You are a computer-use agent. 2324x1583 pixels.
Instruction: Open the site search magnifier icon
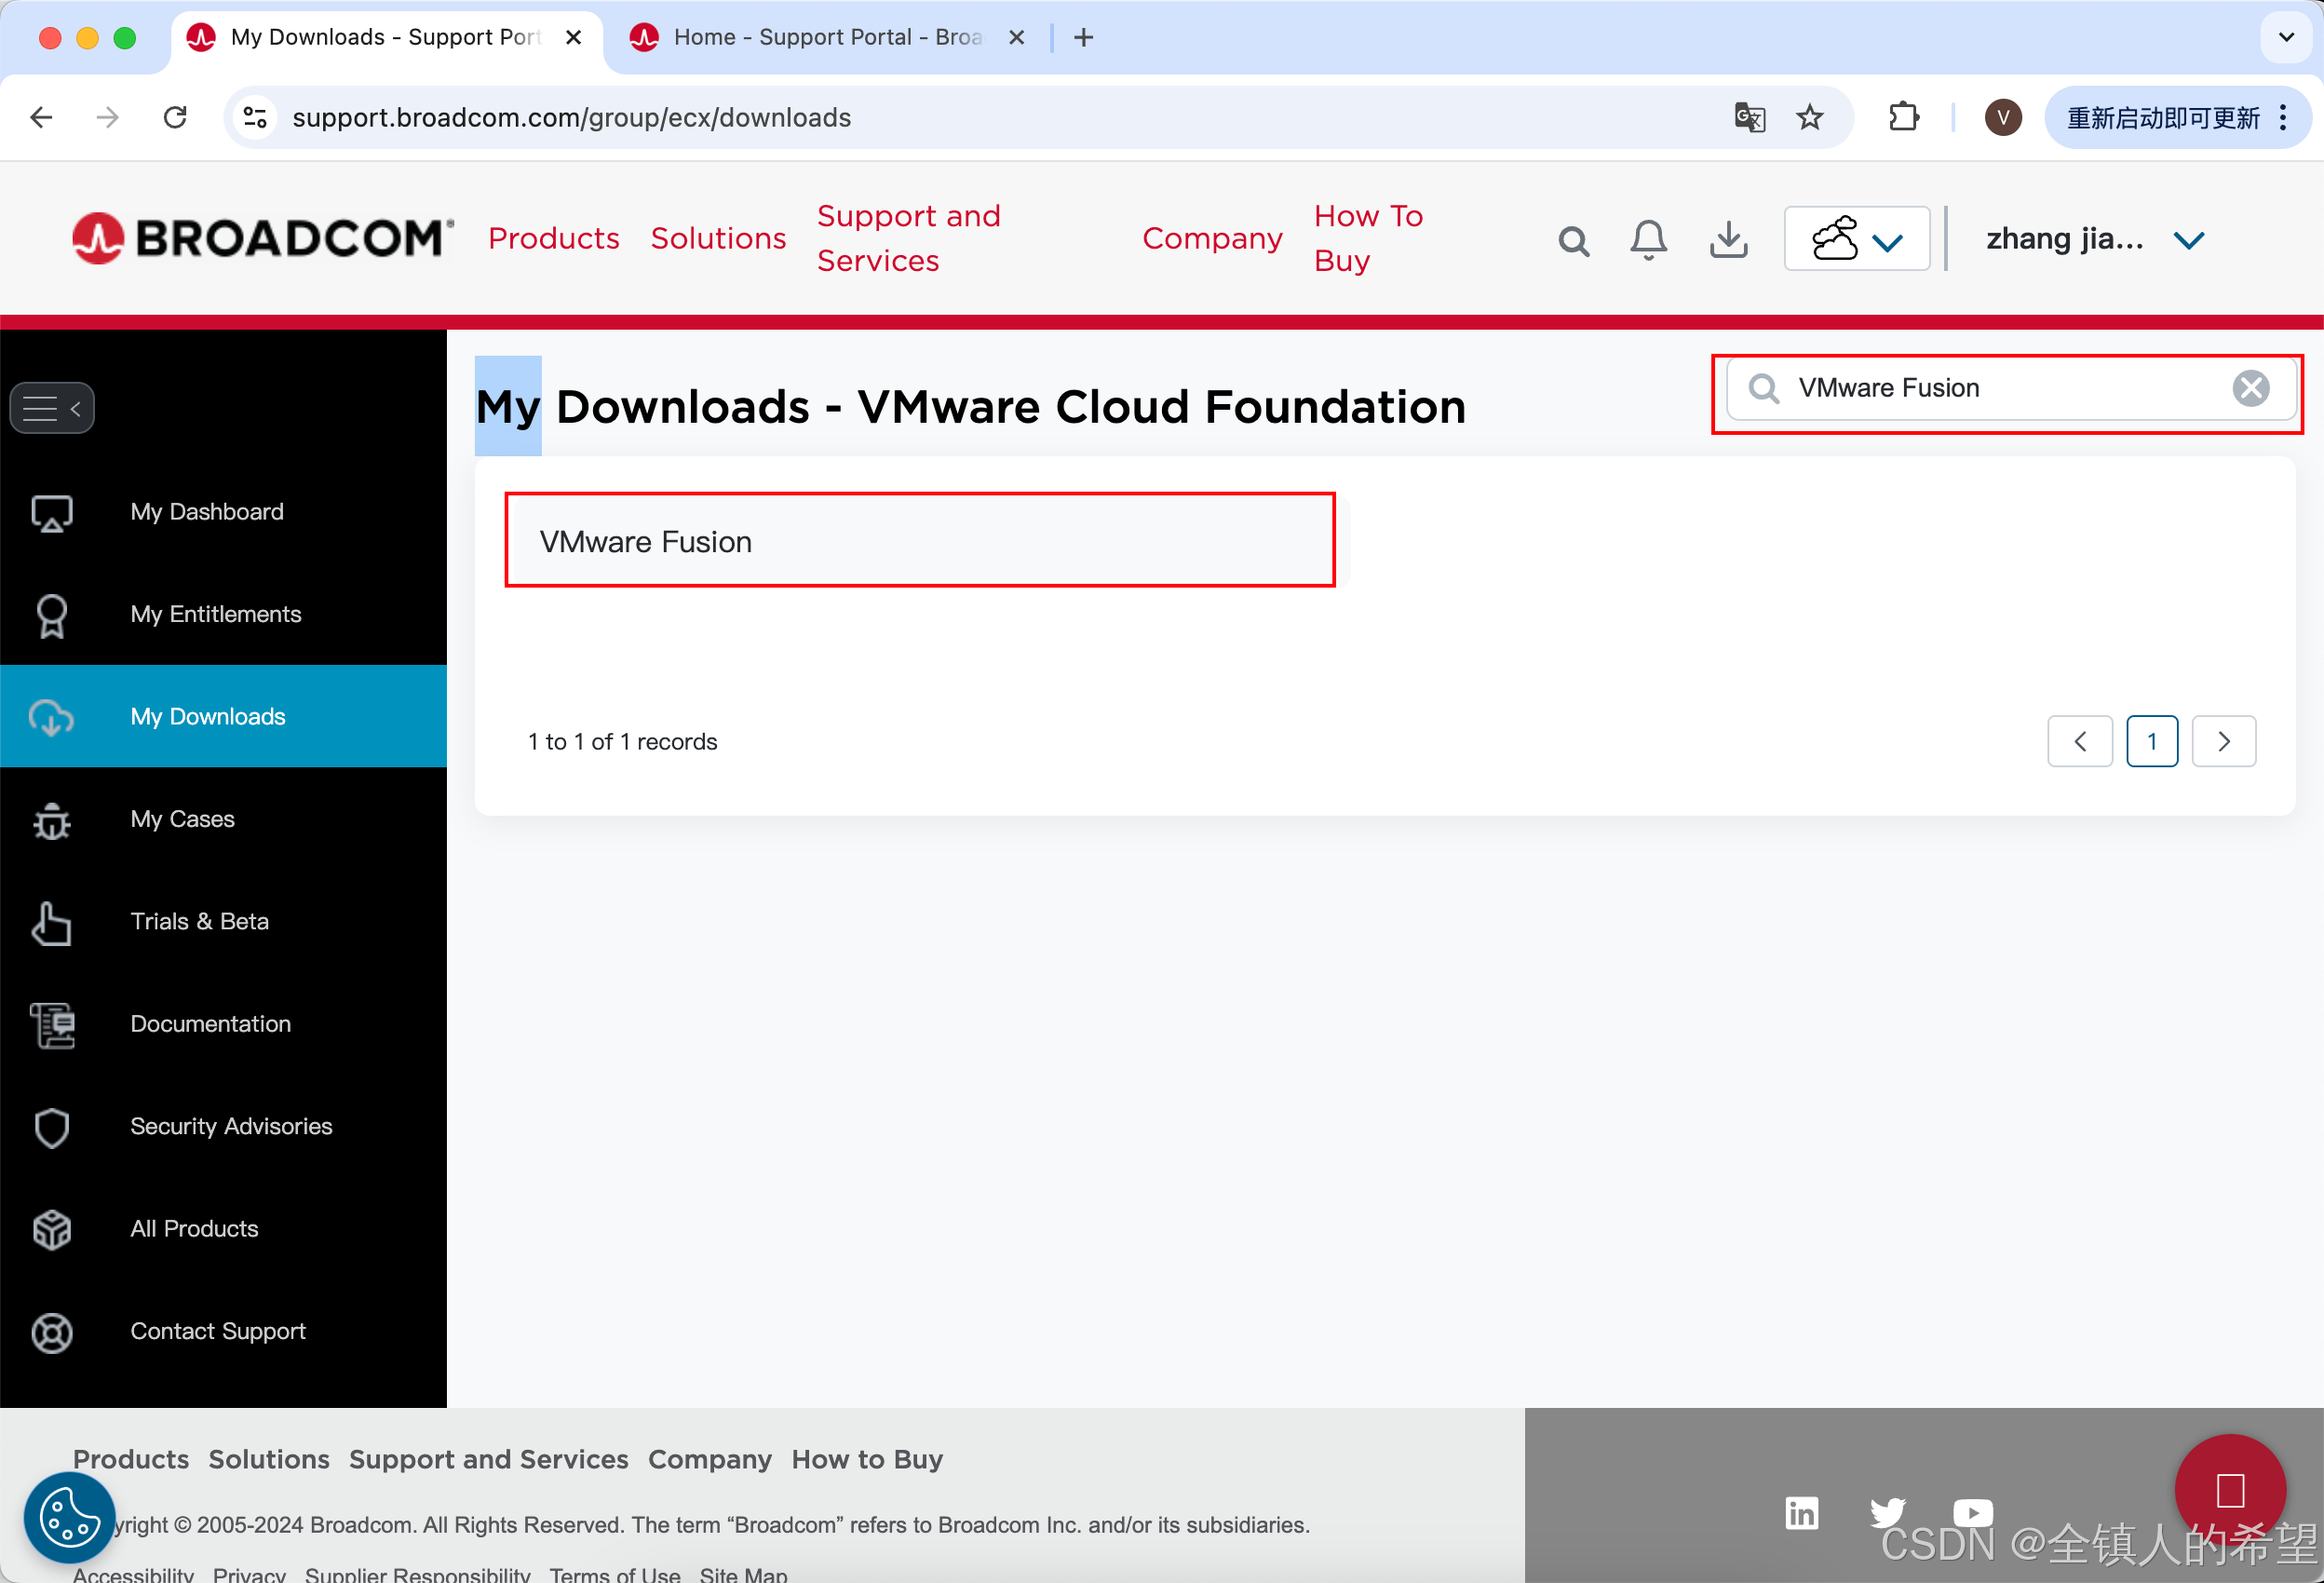pos(1573,240)
